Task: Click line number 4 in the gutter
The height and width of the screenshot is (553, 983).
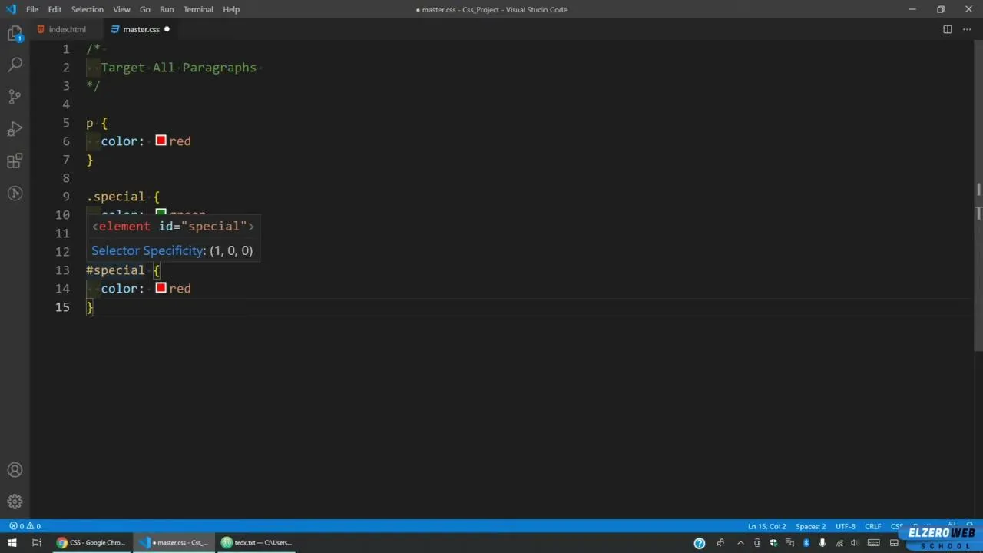Action: [66, 104]
